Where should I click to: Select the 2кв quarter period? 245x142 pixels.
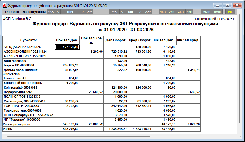[x=171, y=12]
